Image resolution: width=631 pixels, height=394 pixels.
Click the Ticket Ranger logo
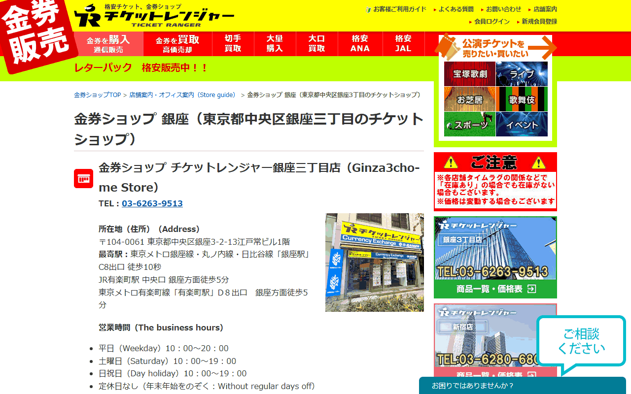(x=154, y=15)
